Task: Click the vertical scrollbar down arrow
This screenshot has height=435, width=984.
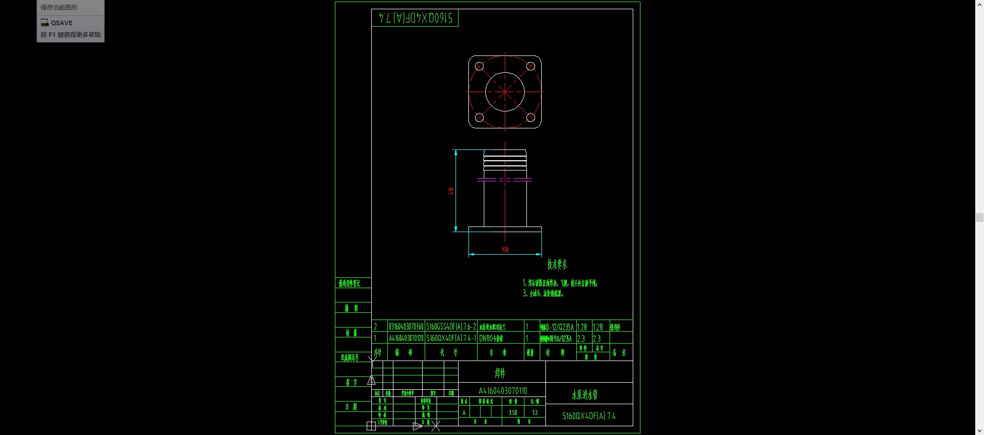Action: click(979, 431)
